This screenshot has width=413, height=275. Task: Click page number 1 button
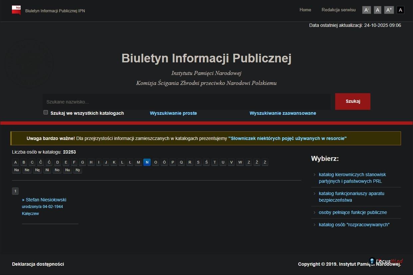[15, 191]
